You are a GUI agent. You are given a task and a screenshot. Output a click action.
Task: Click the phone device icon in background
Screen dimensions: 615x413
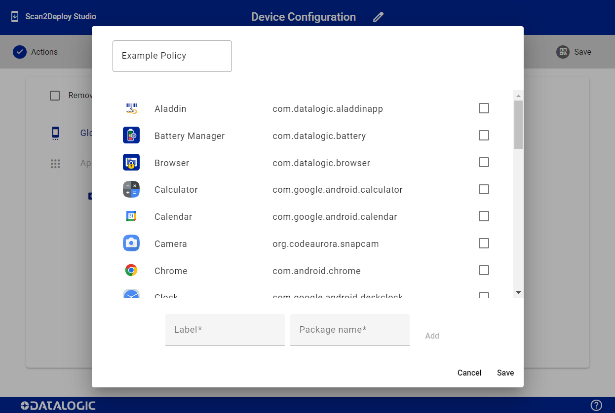coord(55,133)
